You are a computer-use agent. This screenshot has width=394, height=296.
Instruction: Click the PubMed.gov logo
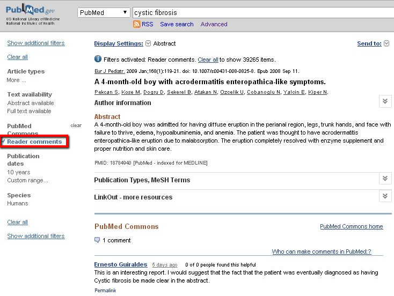point(31,11)
